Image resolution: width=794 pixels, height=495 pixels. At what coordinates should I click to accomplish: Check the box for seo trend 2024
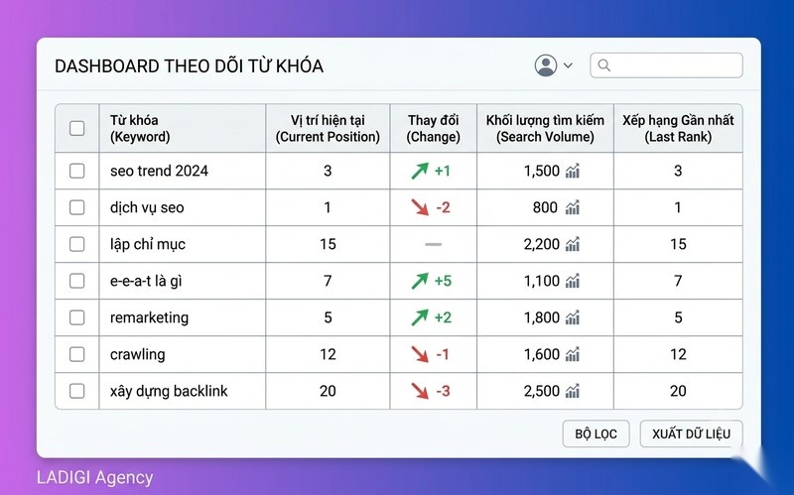point(77,171)
